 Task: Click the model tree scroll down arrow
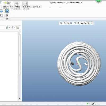20,98
